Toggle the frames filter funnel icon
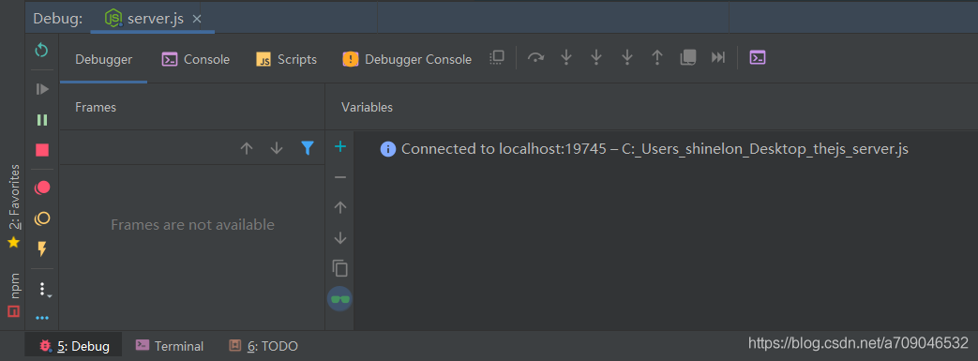This screenshot has height=361, width=978. click(x=307, y=148)
